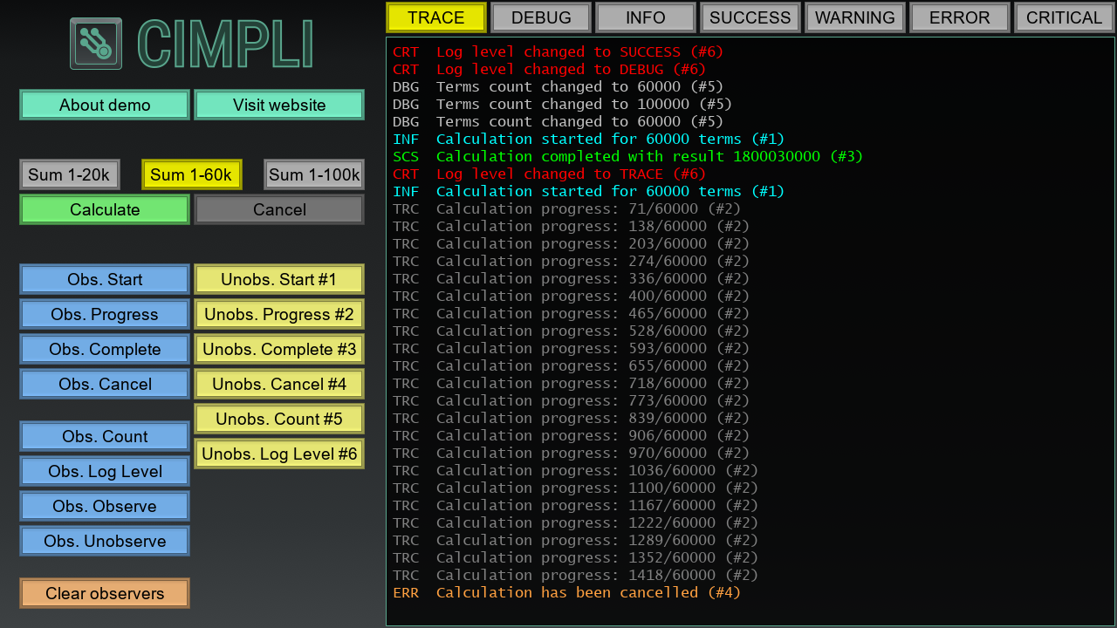Start the calculation with Calculate
Viewport: 1117px width, 628px height.
pyautogui.click(x=105, y=209)
